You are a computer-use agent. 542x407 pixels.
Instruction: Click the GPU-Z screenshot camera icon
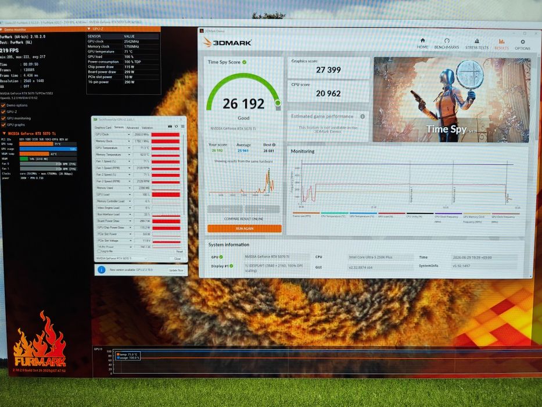coord(170,127)
